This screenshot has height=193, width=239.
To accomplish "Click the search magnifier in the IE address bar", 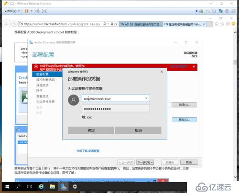I will (105, 24).
